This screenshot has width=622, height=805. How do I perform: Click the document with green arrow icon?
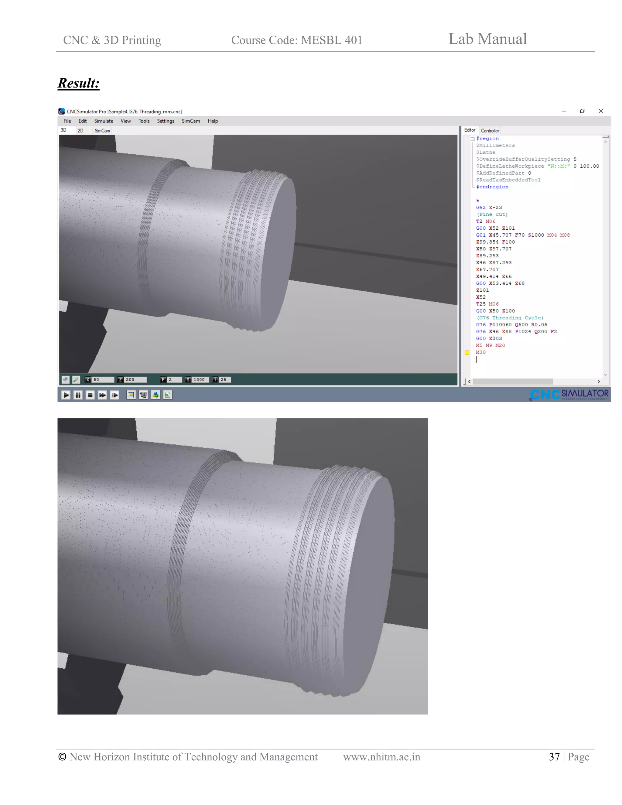pos(168,395)
